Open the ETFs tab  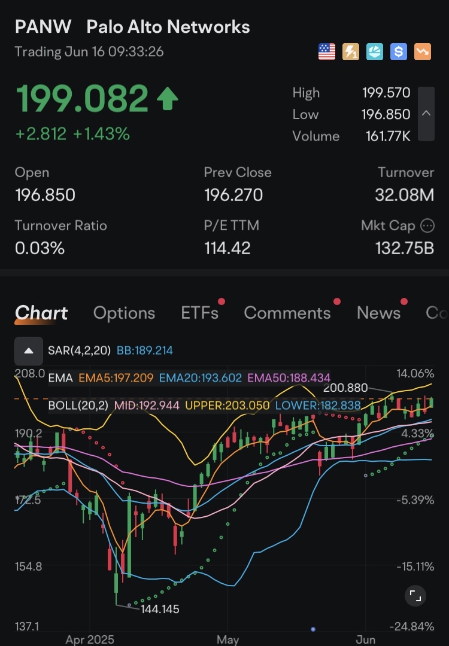click(x=199, y=313)
